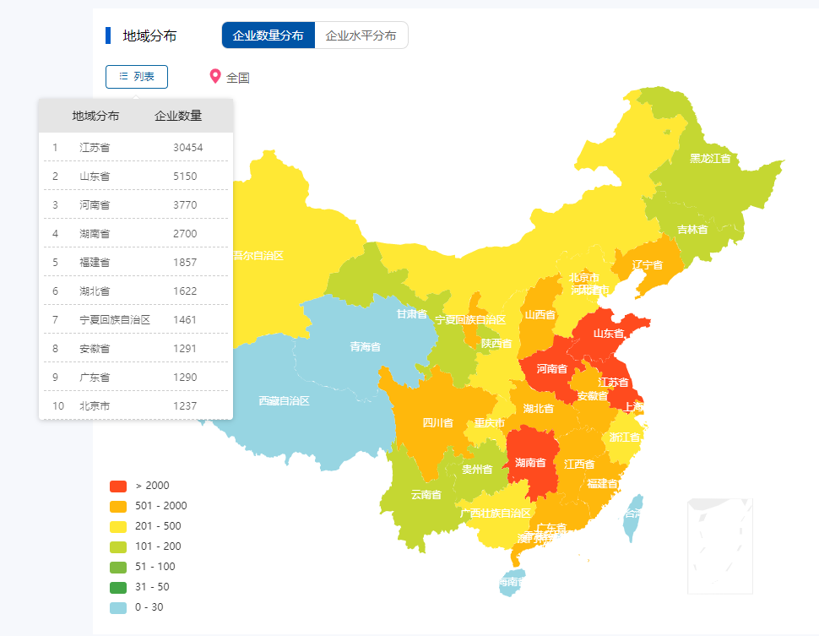
Task: Click the 企业数量 column header
Action: click(178, 116)
